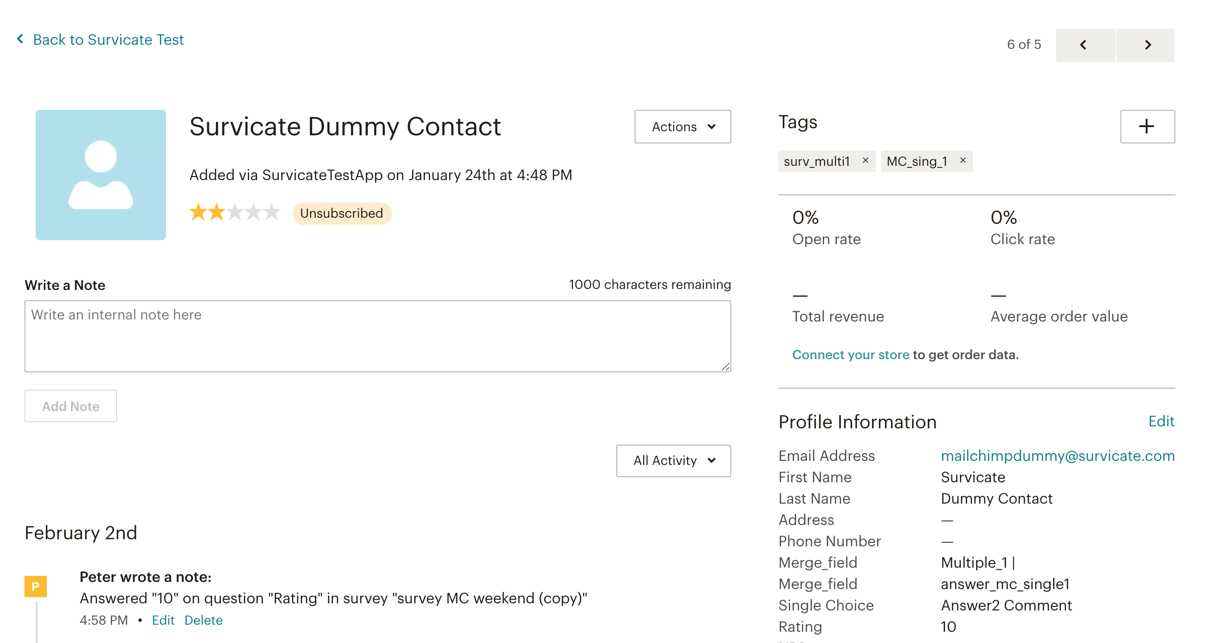Open the mailchimpdummy@survicate.com email link

click(1058, 456)
